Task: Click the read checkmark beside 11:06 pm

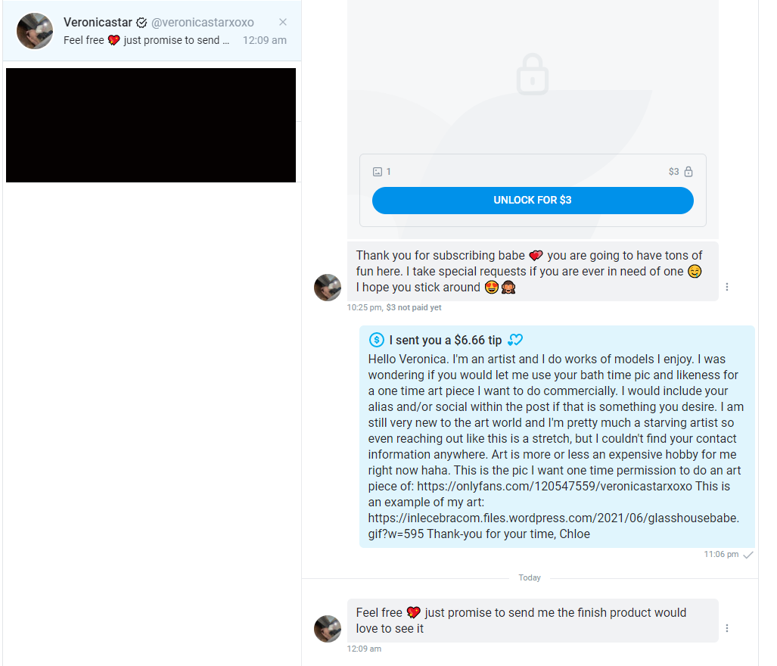Action: coord(748,555)
